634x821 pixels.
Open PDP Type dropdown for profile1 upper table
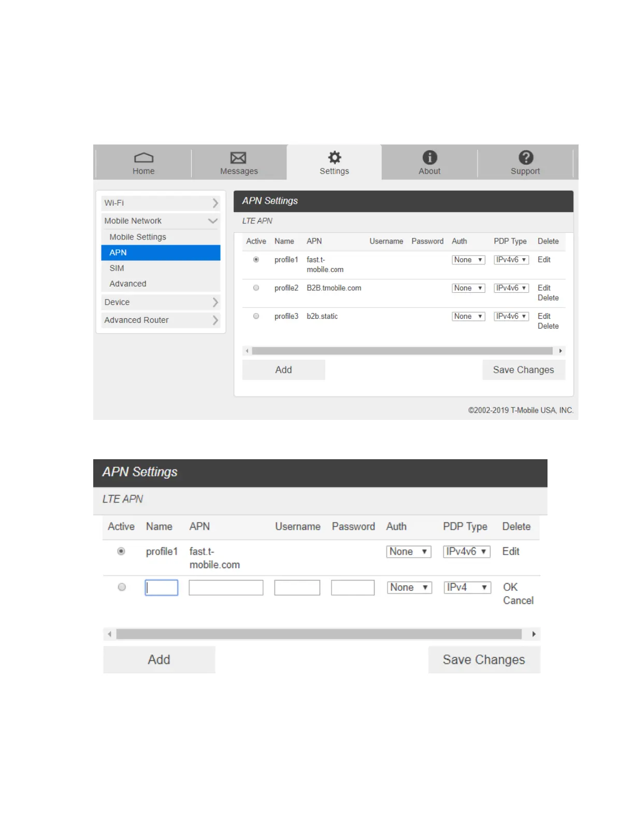click(x=511, y=260)
